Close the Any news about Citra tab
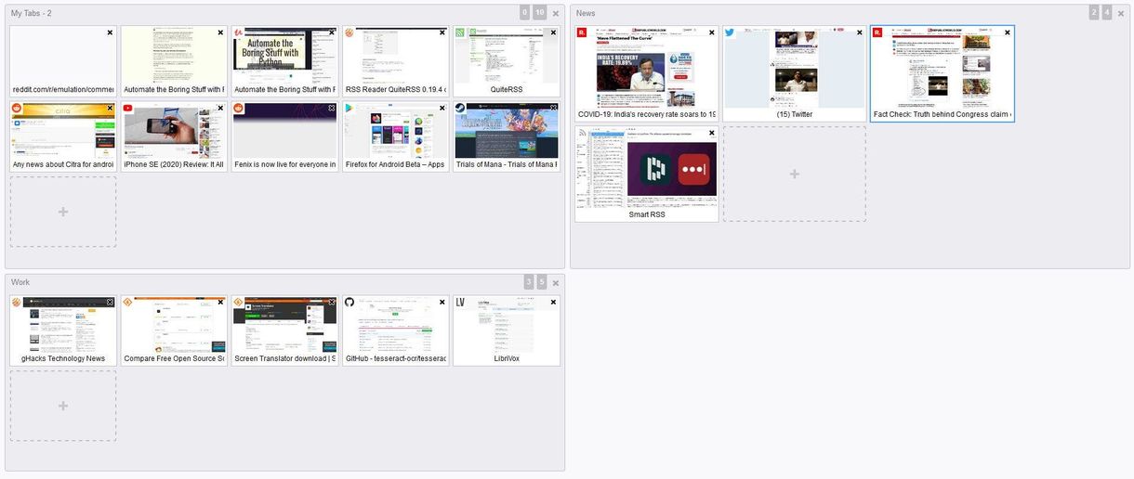Screen dimensions: 1134x479 [110, 109]
